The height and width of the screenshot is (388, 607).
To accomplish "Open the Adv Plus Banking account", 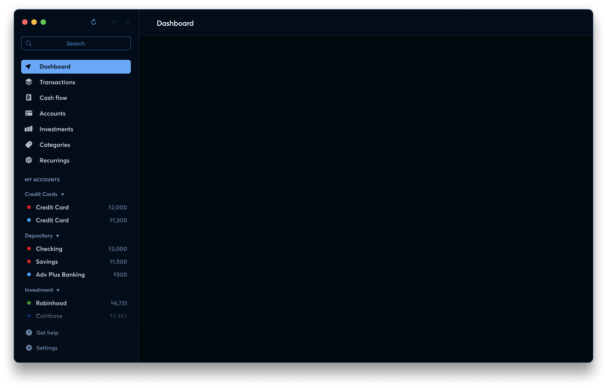I will tap(60, 275).
